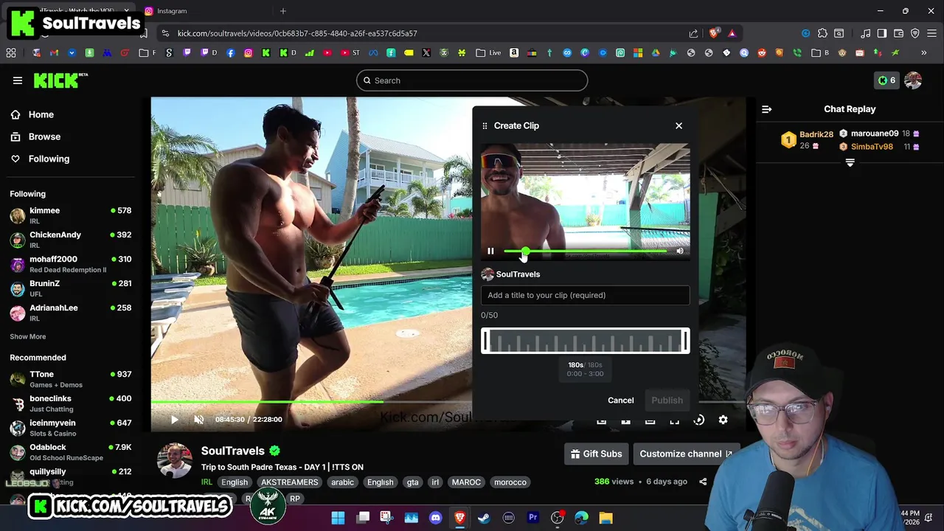Image resolution: width=944 pixels, height=531 pixels.
Task: Open ChickenAndy channel in Following list
Action: pyautogui.click(x=71, y=240)
